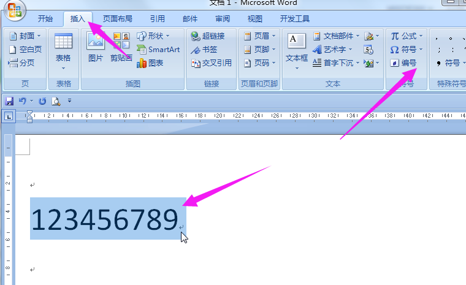This screenshot has height=285, width=466.
Task: Open print preview from quick access toolbar
Action: tap(56, 101)
